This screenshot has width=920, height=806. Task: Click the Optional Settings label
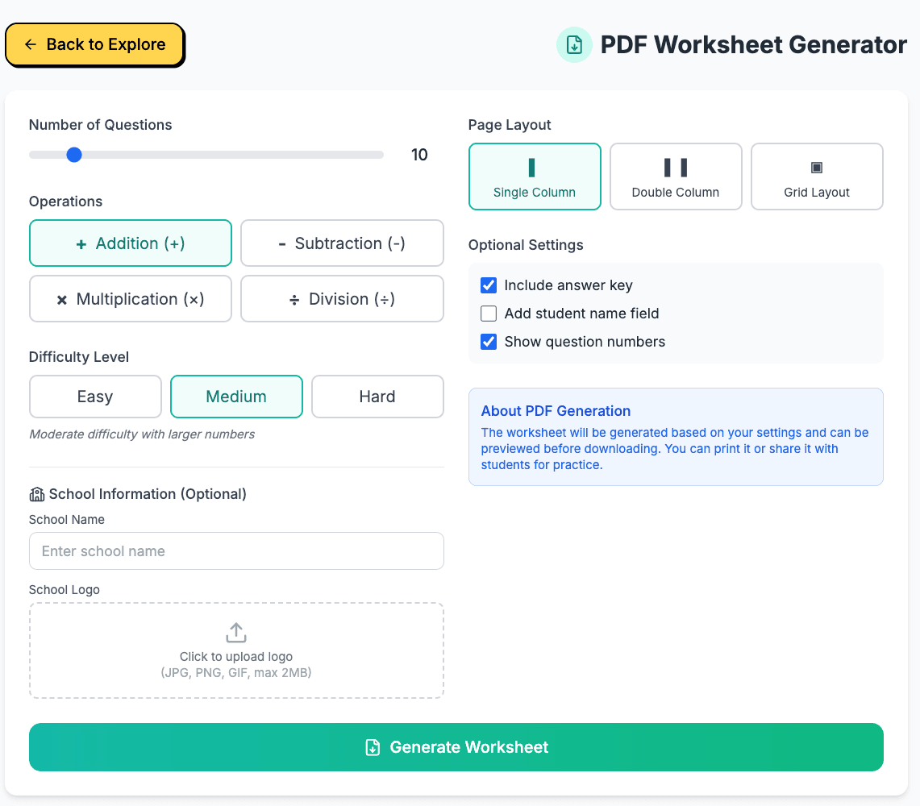coord(526,244)
